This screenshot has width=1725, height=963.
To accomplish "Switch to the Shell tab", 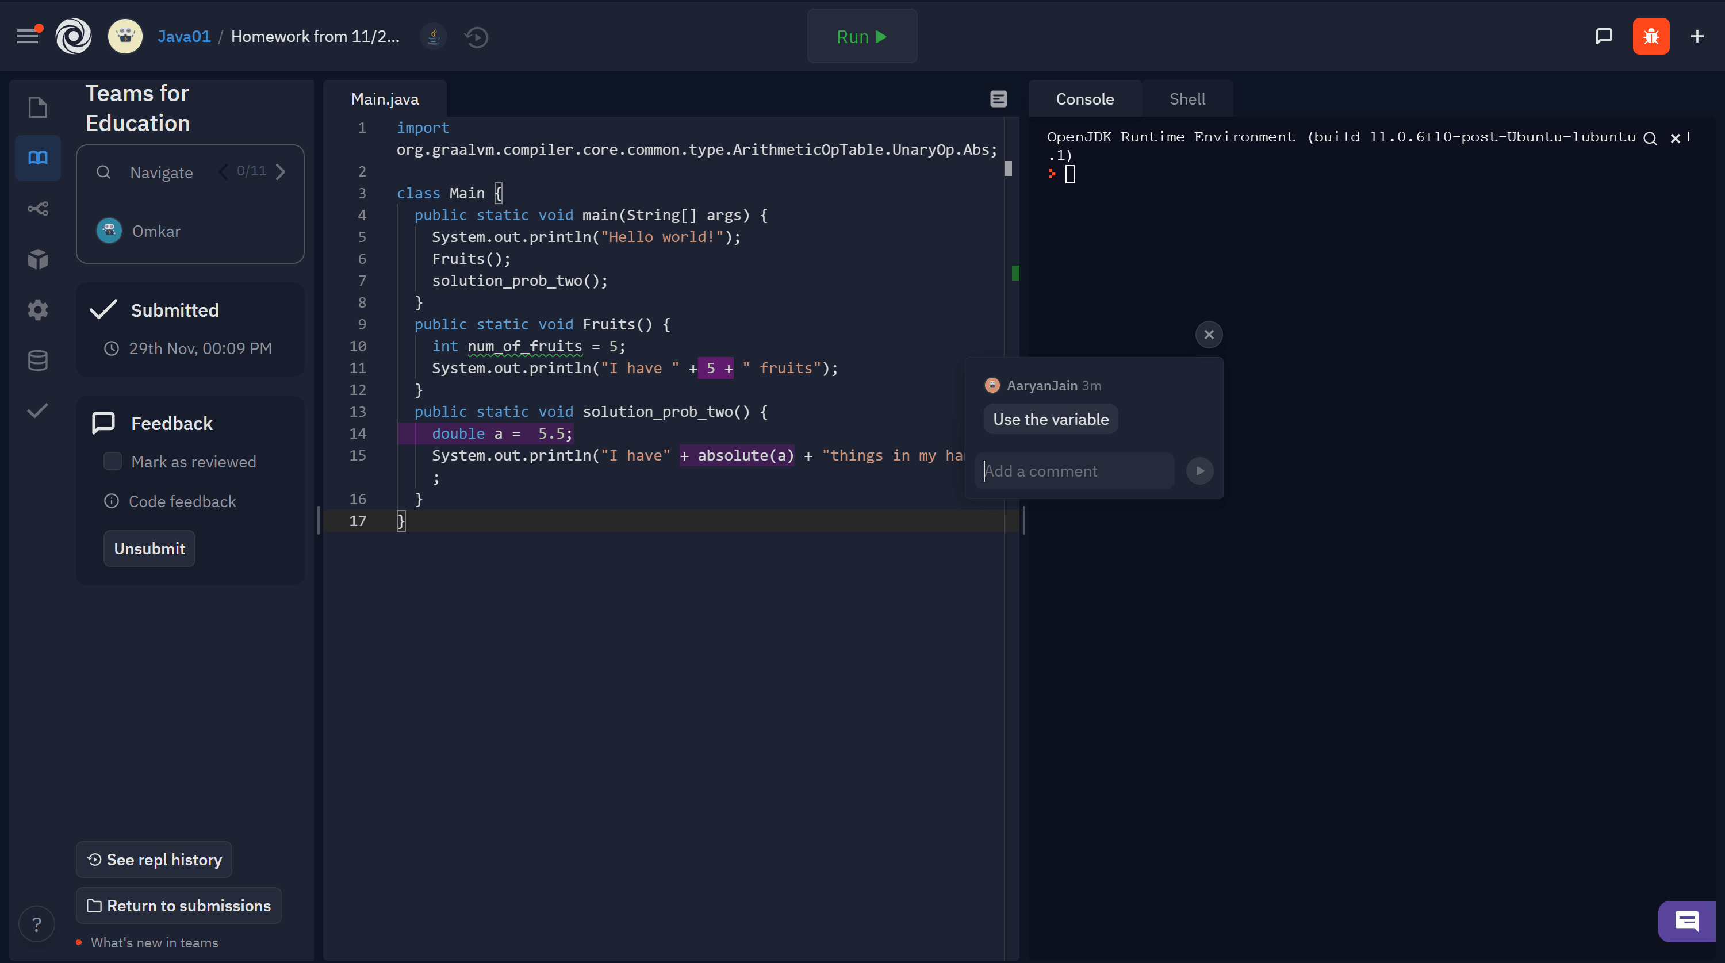I will [x=1187, y=99].
